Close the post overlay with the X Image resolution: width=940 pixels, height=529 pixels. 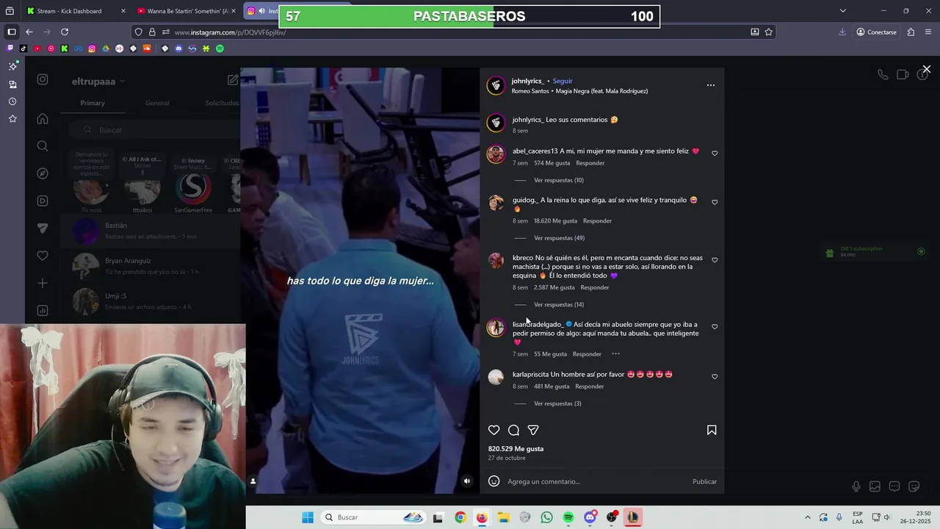pyautogui.click(x=927, y=69)
